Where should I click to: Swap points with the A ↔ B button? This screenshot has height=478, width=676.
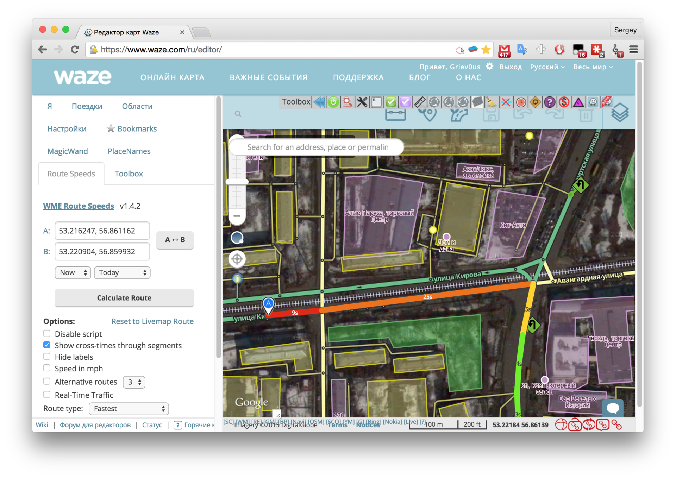[x=175, y=240]
